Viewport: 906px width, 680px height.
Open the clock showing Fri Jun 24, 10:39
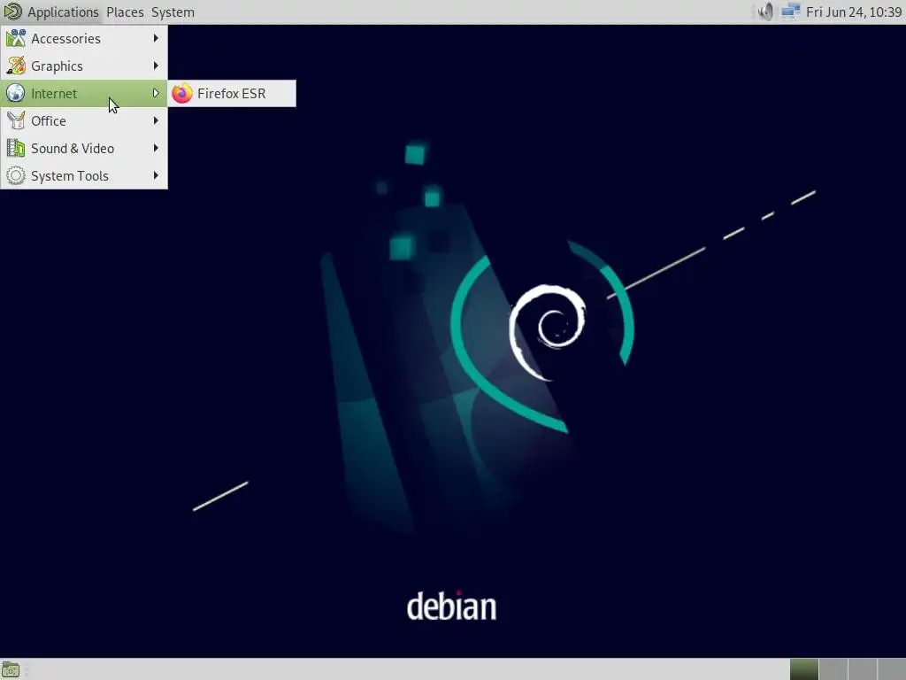pos(854,12)
